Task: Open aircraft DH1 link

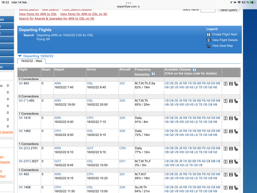Action: [122, 161]
